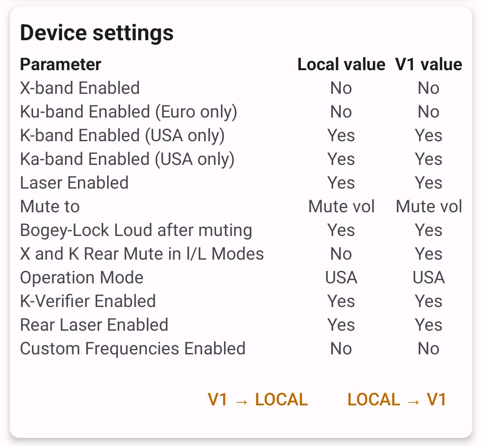Click the Parameter column header
482x446 pixels.
[61, 64]
